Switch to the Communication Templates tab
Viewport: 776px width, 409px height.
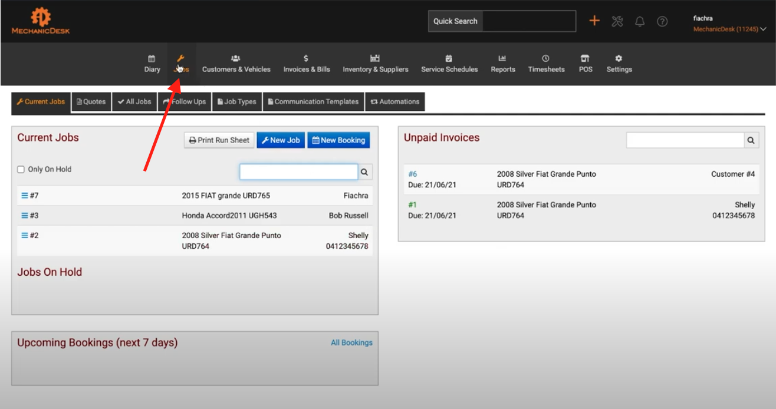coord(313,102)
